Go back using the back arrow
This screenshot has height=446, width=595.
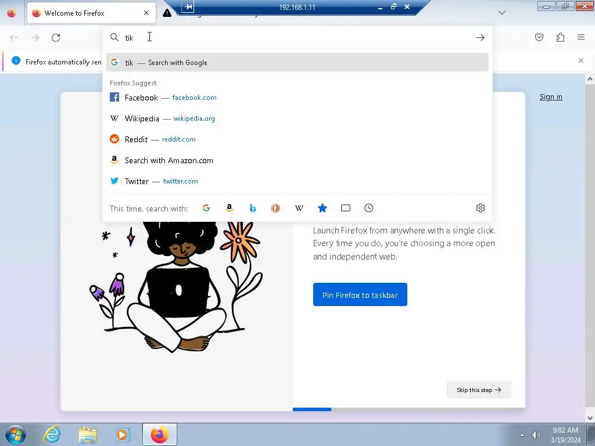click(14, 38)
